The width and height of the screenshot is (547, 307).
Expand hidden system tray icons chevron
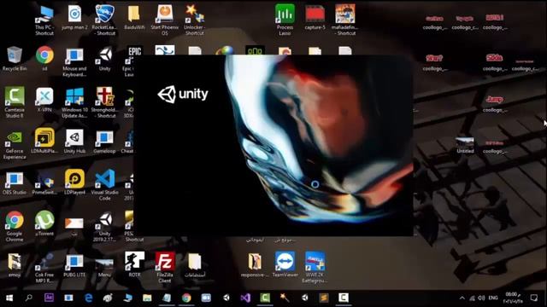462,298
